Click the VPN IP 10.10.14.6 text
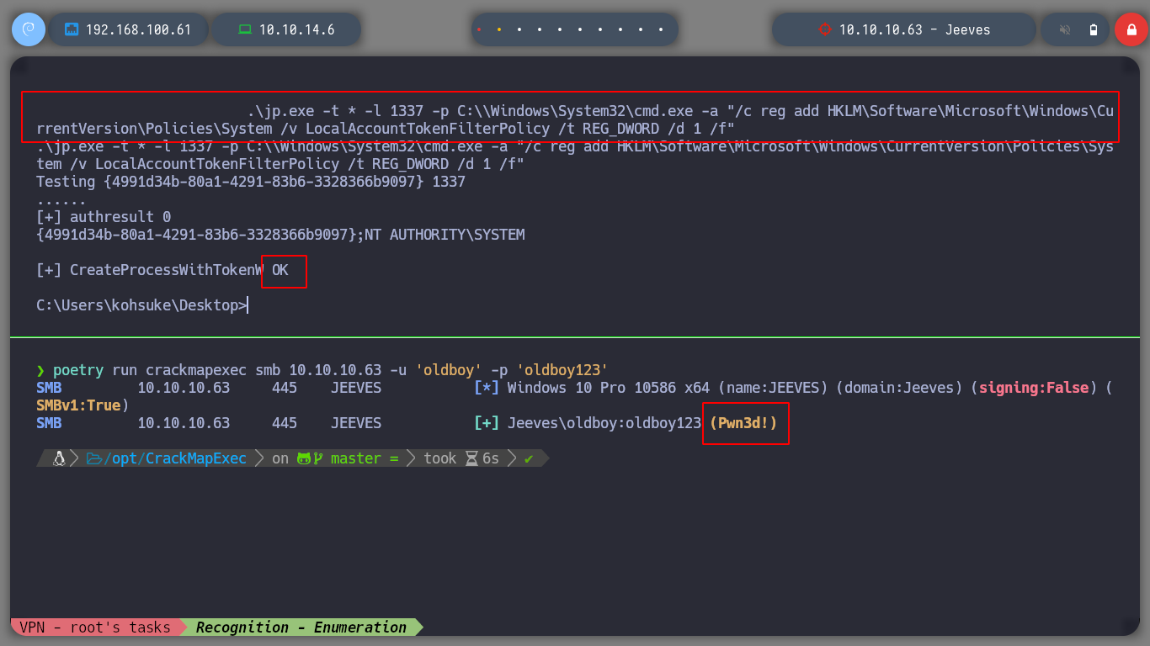Screen dimensions: 1150x646 [297, 29]
